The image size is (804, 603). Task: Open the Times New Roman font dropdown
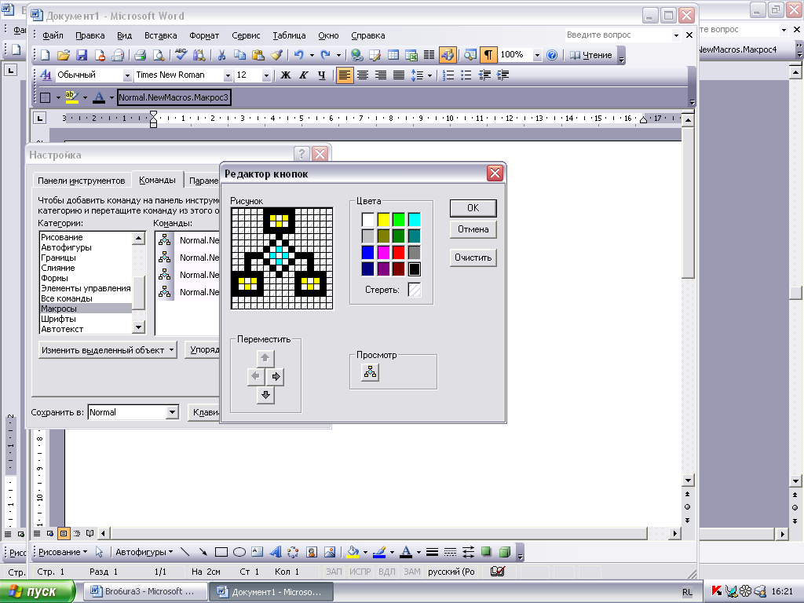(228, 75)
